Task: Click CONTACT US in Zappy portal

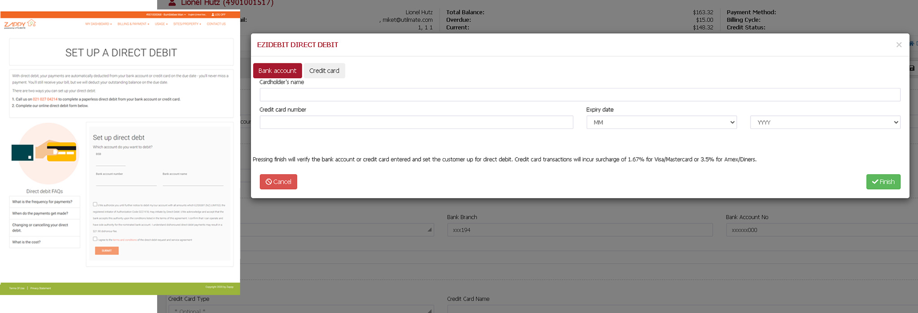Action: point(216,24)
